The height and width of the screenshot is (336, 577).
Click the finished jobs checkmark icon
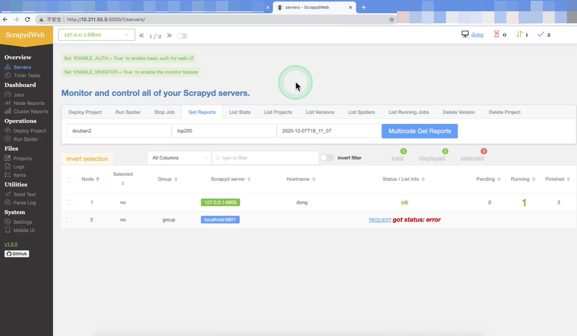[x=541, y=35]
